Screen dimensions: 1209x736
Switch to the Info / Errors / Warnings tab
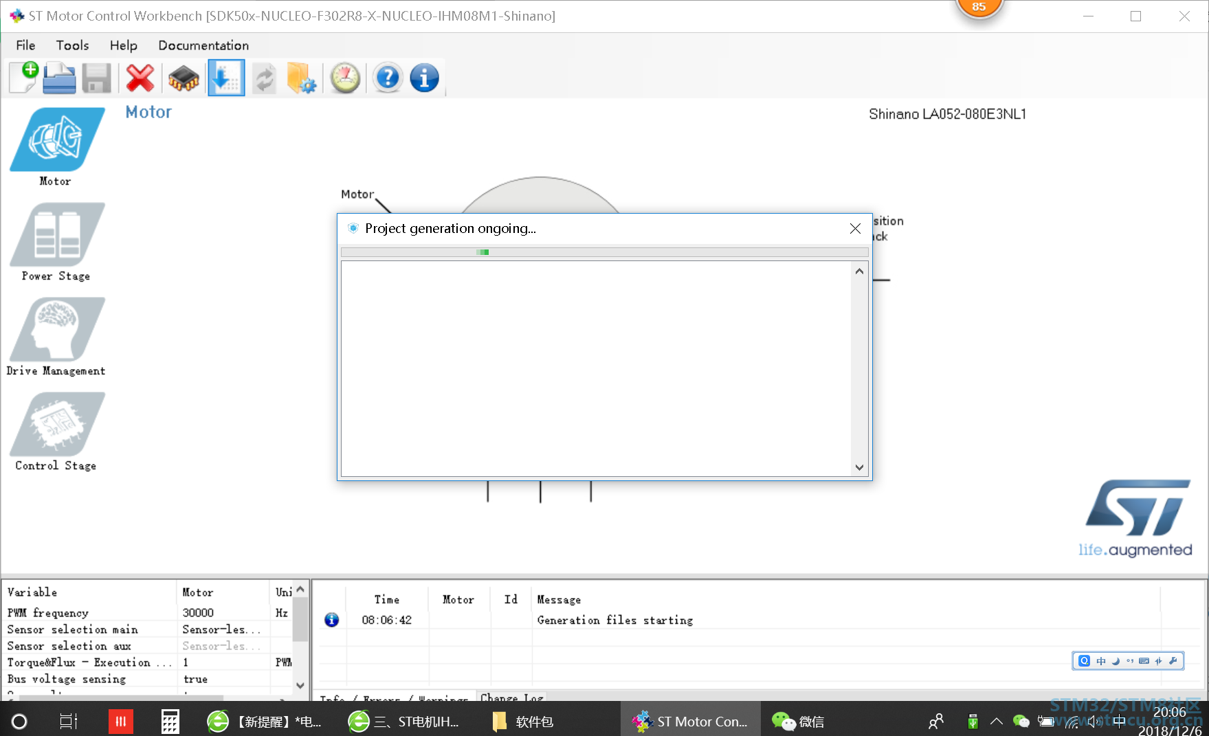[394, 697]
